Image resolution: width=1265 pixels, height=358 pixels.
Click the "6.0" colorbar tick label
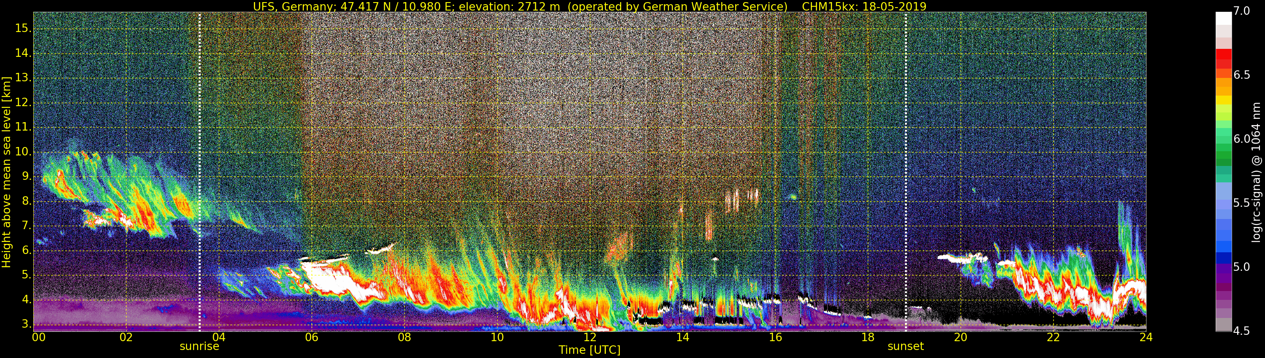pyautogui.click(x=1242, y=139)
